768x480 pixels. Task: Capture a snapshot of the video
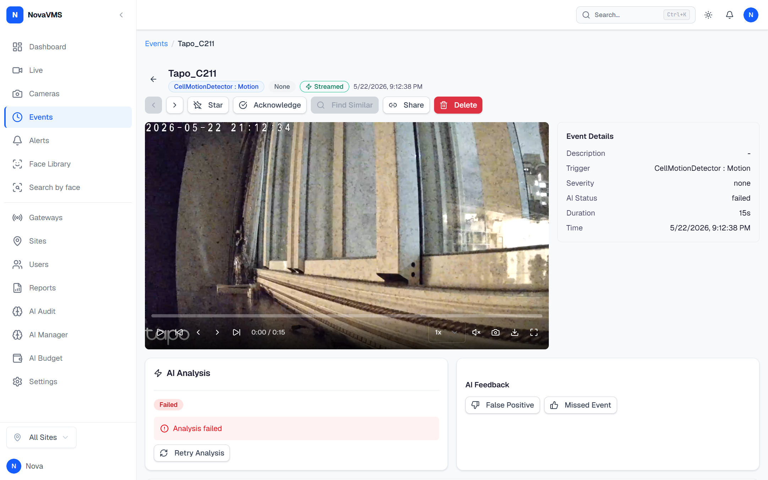496,332
